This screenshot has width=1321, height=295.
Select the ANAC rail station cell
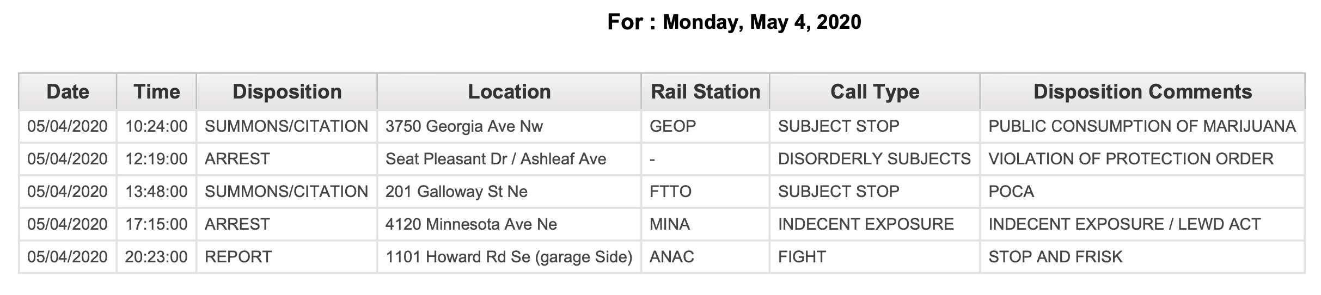(x=705, y=257)
